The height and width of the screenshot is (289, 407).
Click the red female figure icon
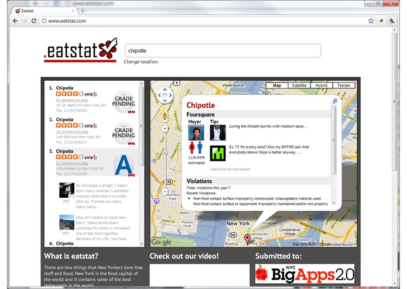click(x=192, y=148)
